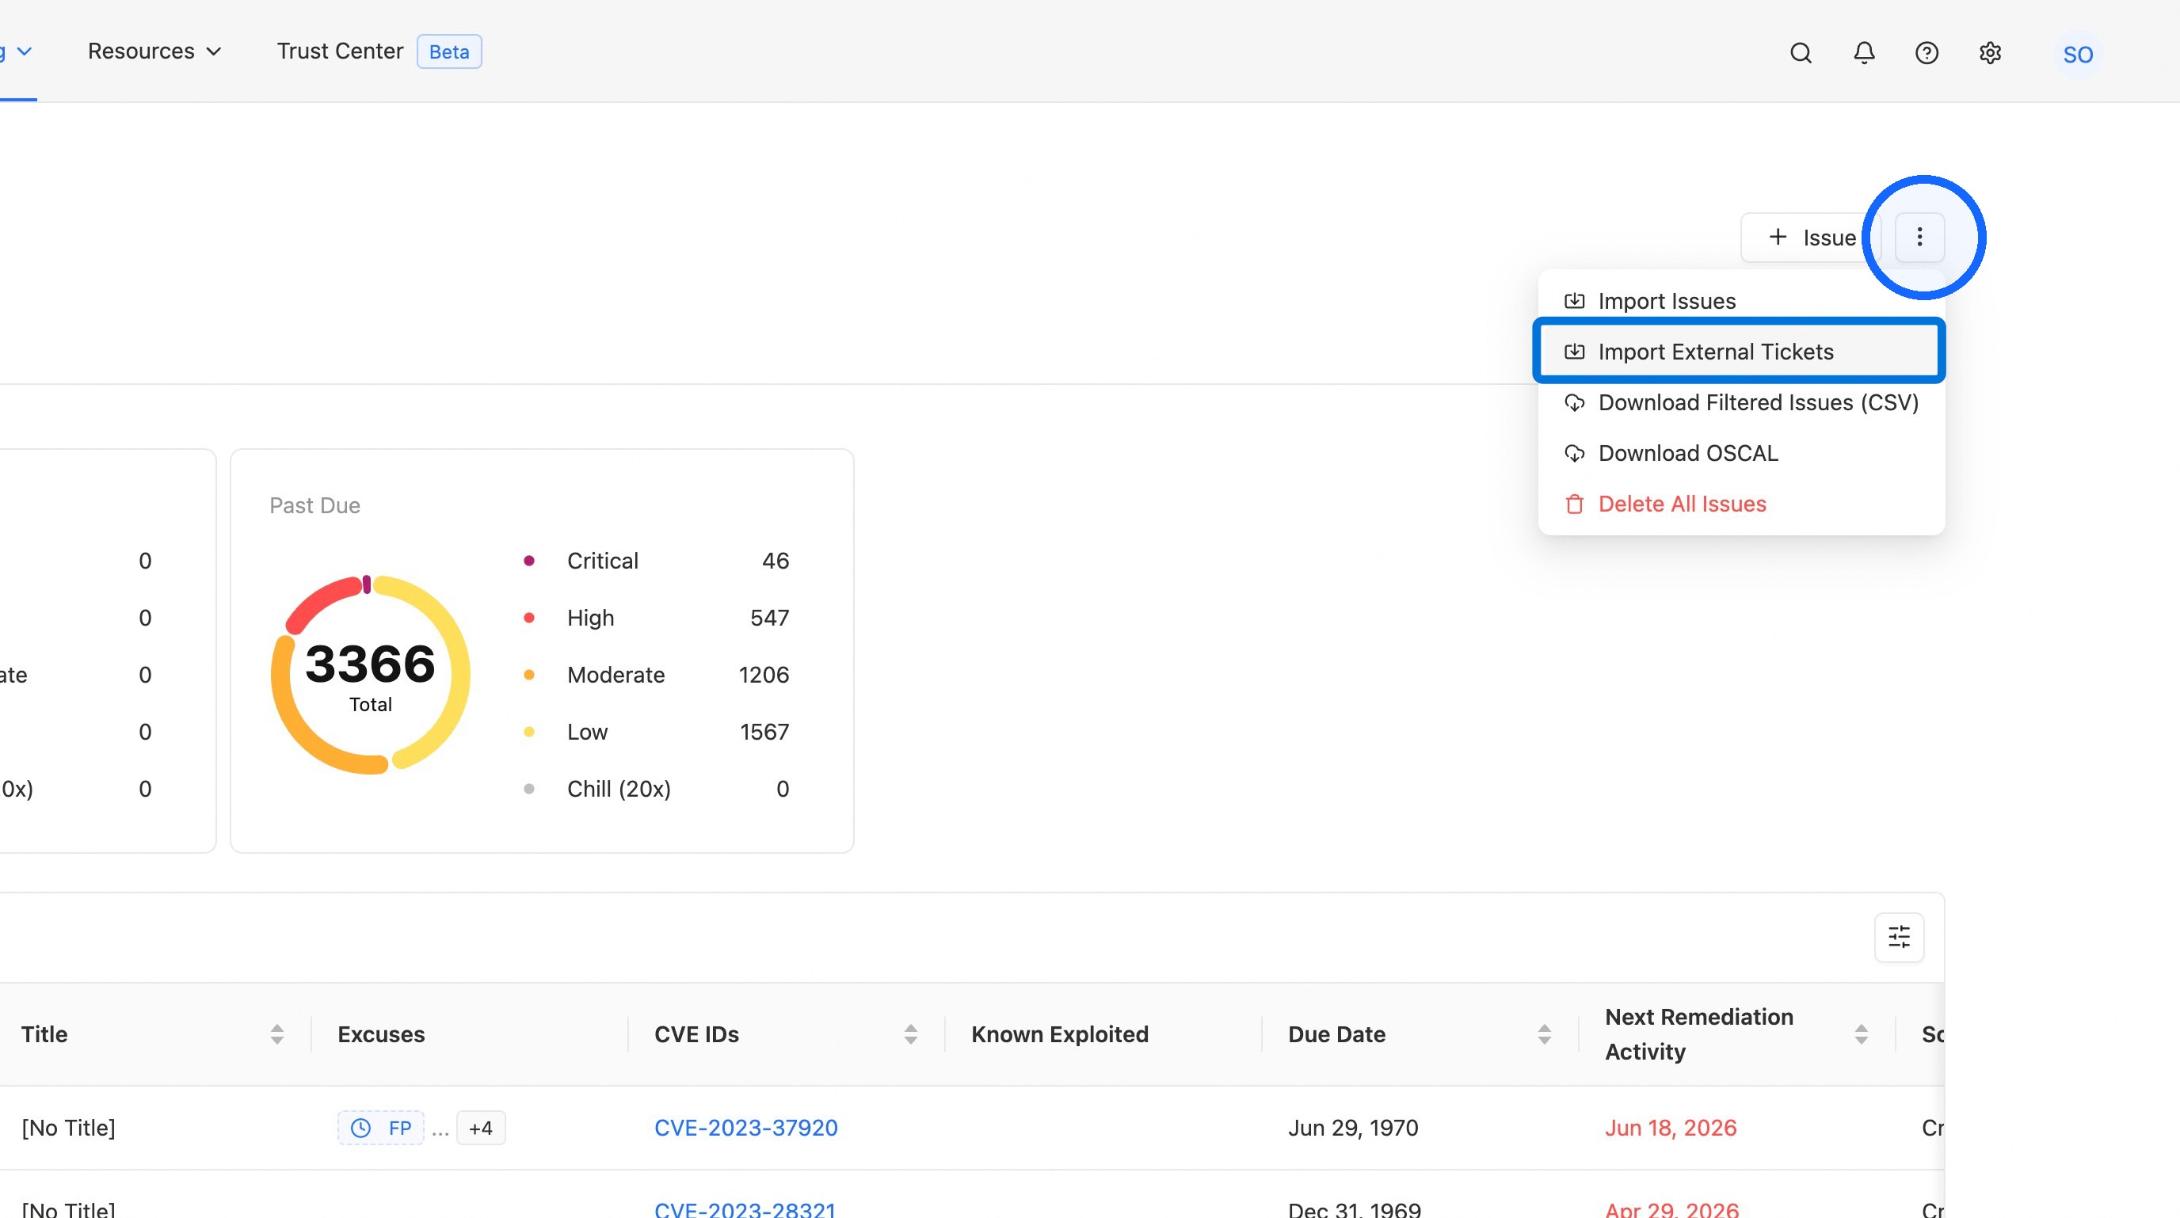The image size is (2180, 1218).
Task: Open the help question mark icon
Action: (1927, 53)
